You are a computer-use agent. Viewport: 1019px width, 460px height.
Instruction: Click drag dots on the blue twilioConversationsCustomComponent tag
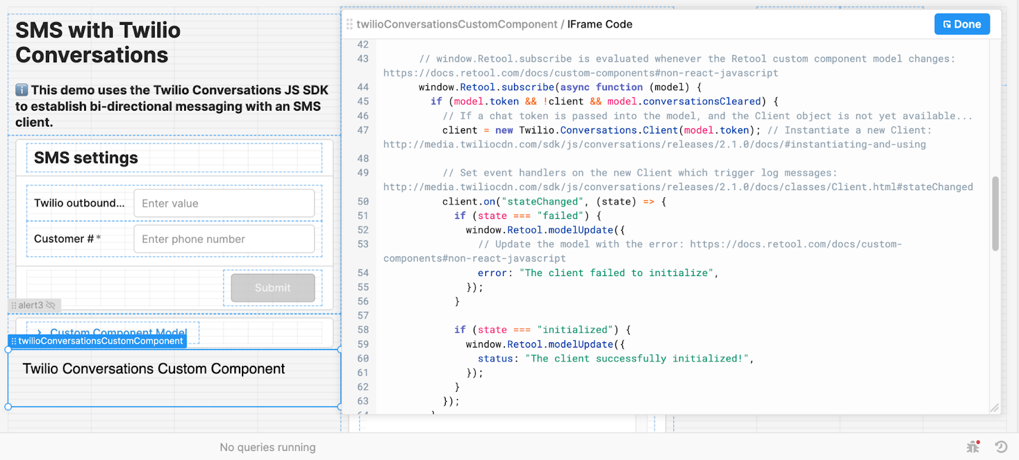coord(14,341)
